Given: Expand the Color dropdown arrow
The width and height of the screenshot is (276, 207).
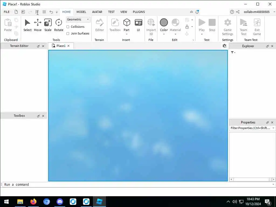Looking at the screenshot, I should (164, 34).
